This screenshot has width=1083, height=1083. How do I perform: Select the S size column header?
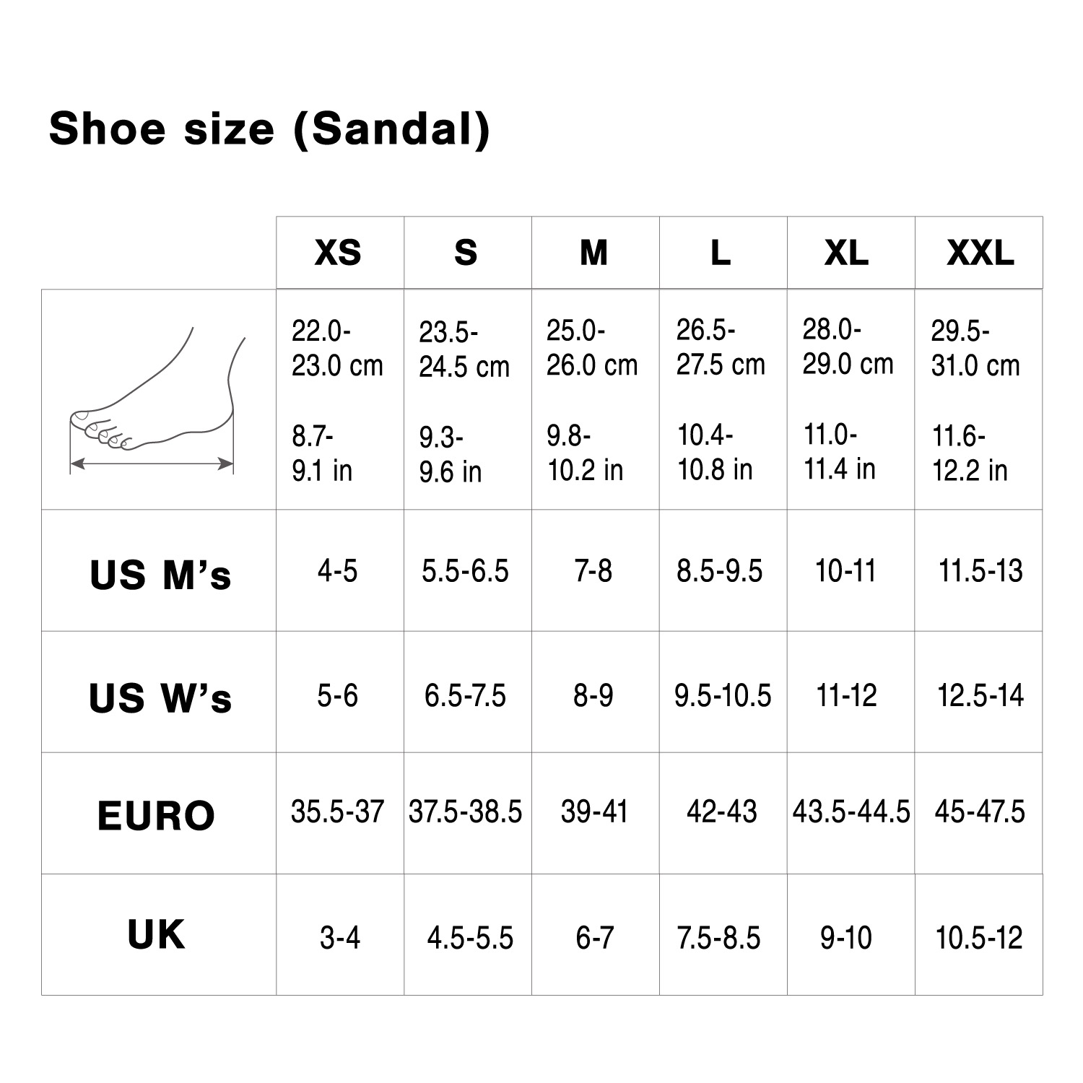[466, 253]
